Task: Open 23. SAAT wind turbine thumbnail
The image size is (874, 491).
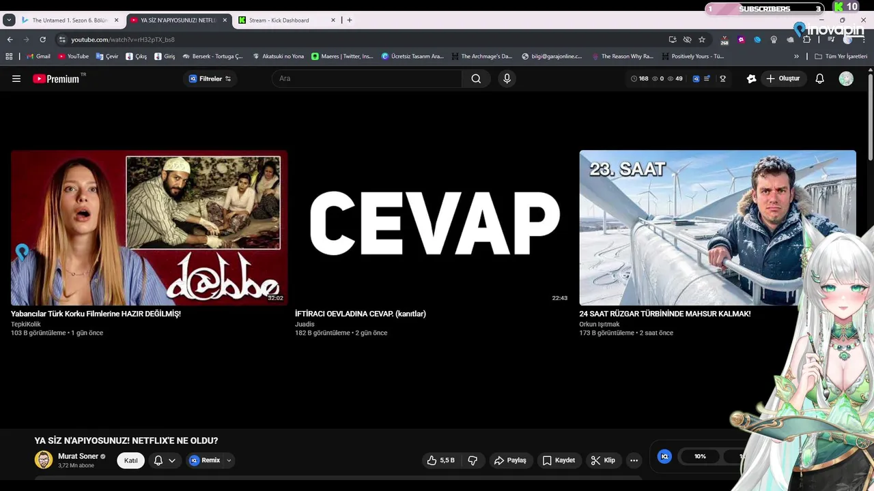Action: [718, 228]
